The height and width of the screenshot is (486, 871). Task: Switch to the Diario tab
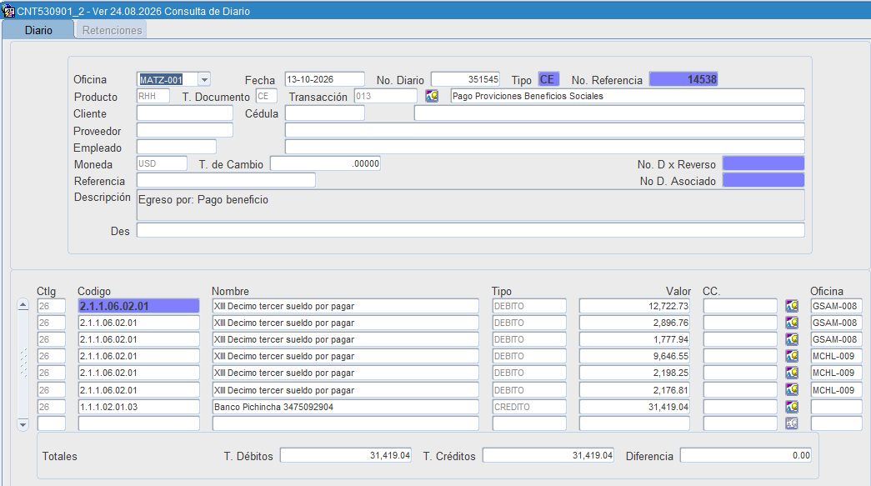pyautogui.click(x=38, y=30)
